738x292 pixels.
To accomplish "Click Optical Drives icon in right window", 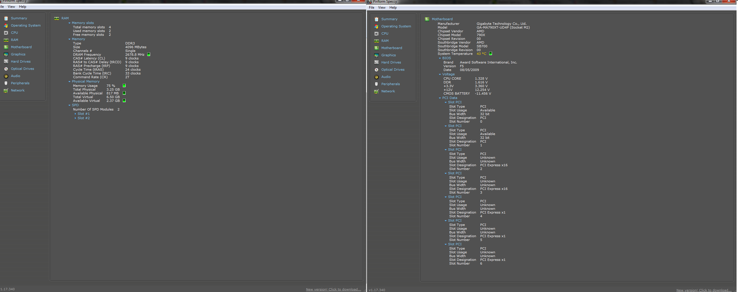I will tap(377, 70).
